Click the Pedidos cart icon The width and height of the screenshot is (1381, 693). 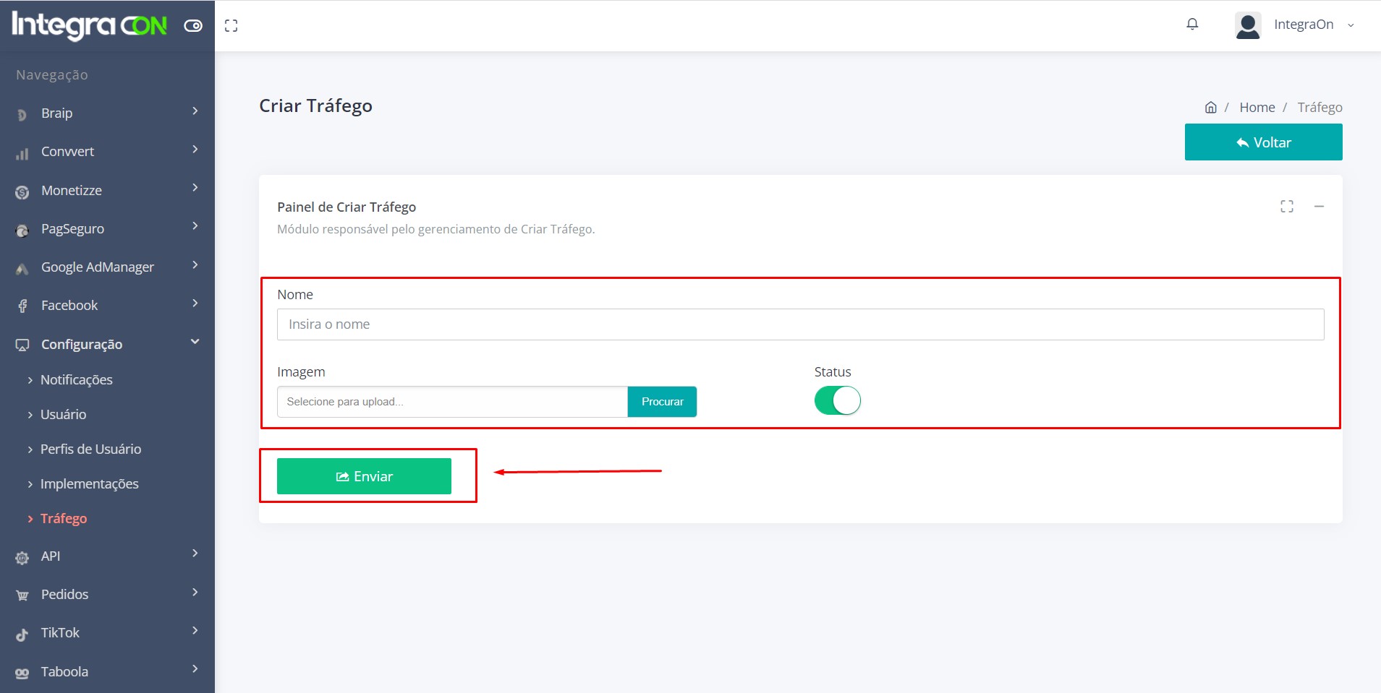pyautogui.click(x=22, y=595)
